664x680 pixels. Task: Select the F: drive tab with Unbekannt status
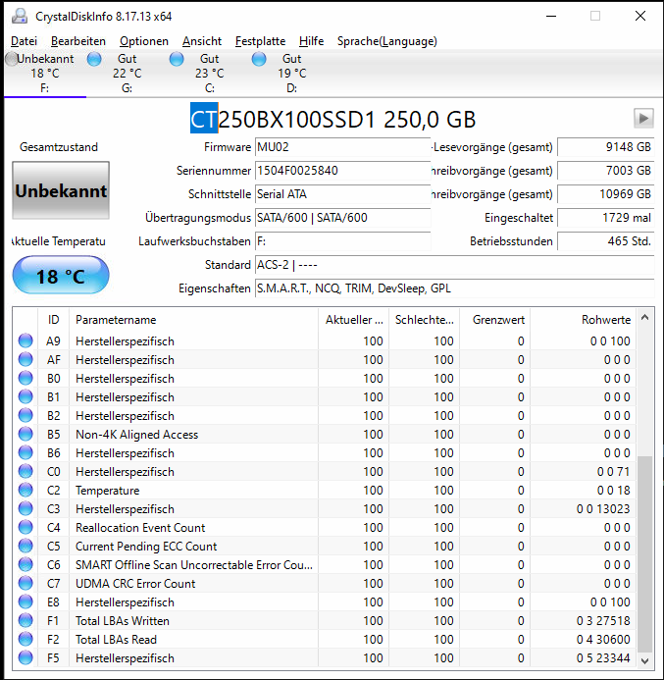coord(45,74)
